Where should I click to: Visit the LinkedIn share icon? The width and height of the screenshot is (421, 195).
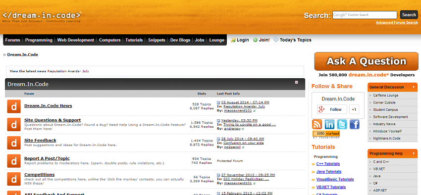click(x=329, y=124)
